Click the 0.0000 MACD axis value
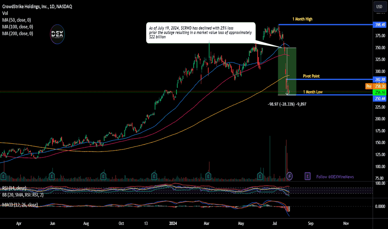This screenshot has width=388, height=229. point(380,206)
